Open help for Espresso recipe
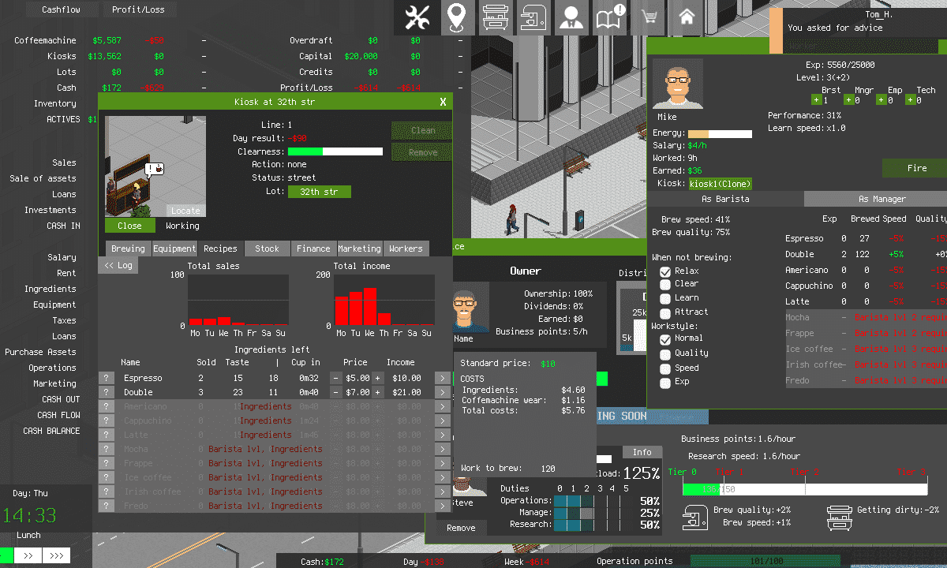The height and width of the screenshot is (568, 947). (106, 379)
